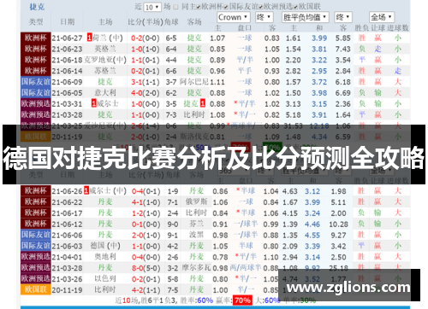The image size is (428, 309).
Task: Open the Crown bookmaker dropdown
Action: point(234,17)
